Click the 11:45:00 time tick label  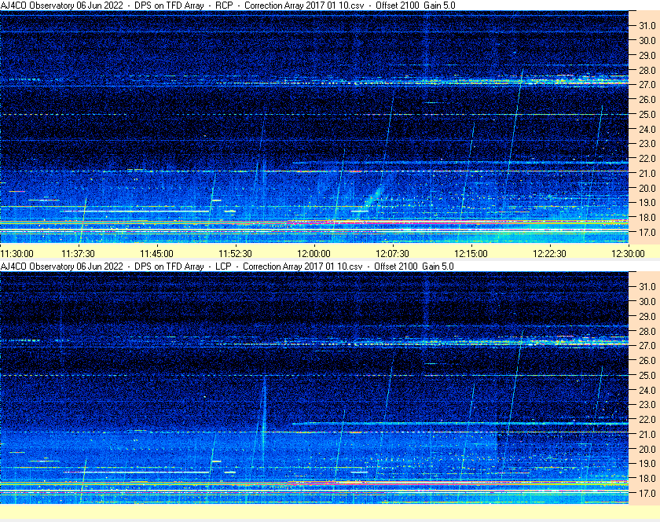[x=157, y=253]
